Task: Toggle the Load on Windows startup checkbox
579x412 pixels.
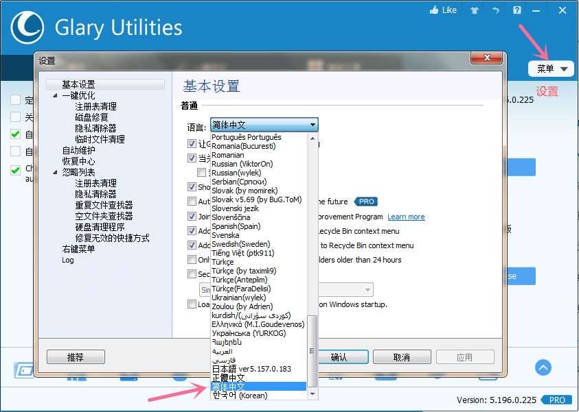Action: pyautogui.click(x=192, y=304)
